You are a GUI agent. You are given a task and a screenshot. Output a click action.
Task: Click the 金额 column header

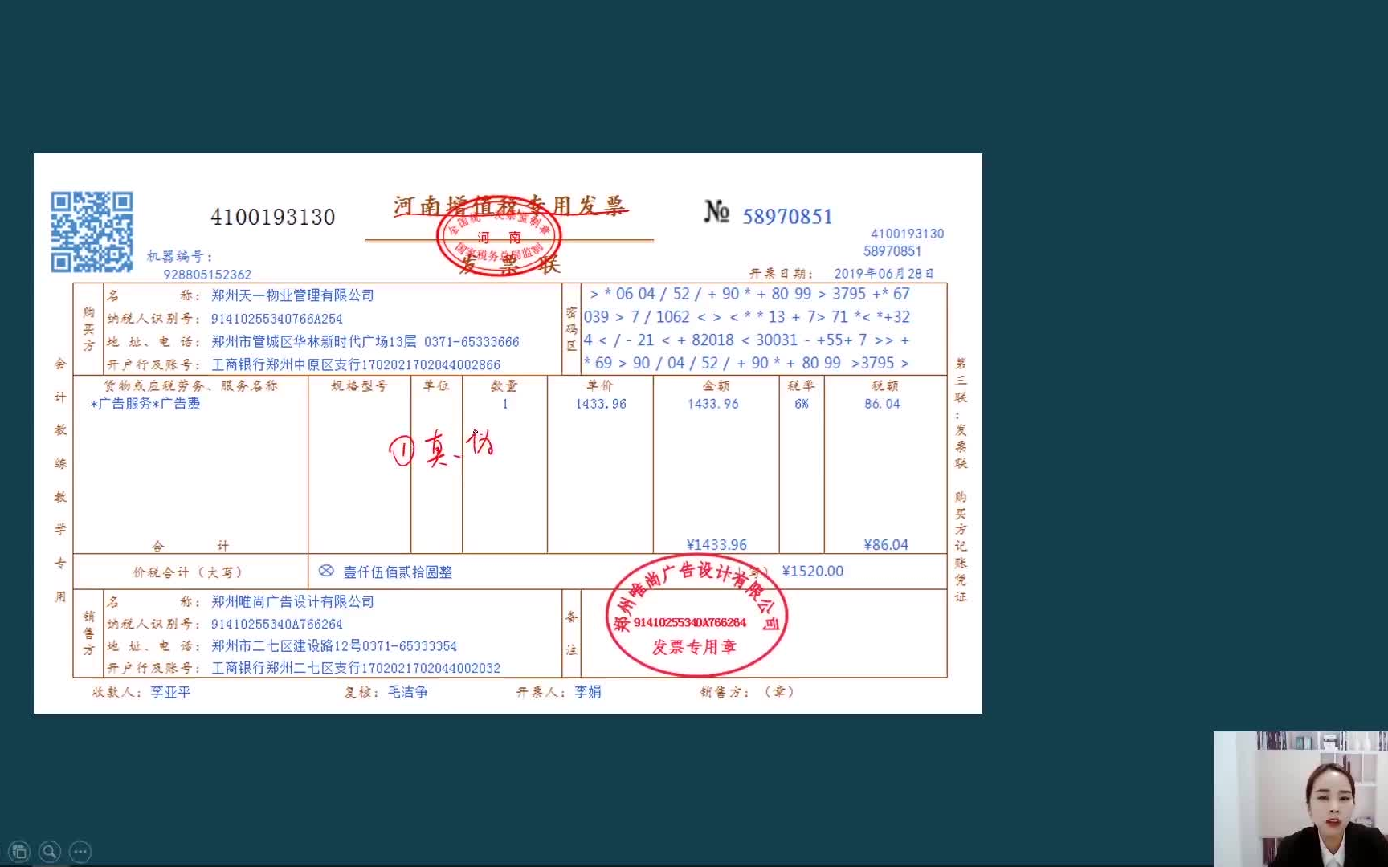pos(716,386)
